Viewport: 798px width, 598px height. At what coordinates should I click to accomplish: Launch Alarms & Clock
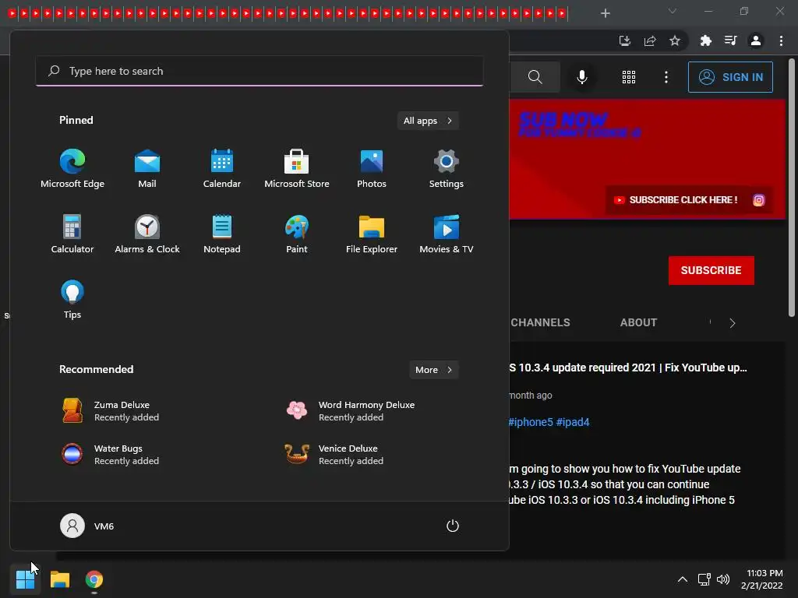pyautogui.click(x=147, y=234)
